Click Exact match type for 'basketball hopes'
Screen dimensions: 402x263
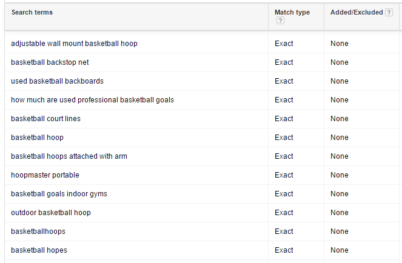tap(284, 250)
